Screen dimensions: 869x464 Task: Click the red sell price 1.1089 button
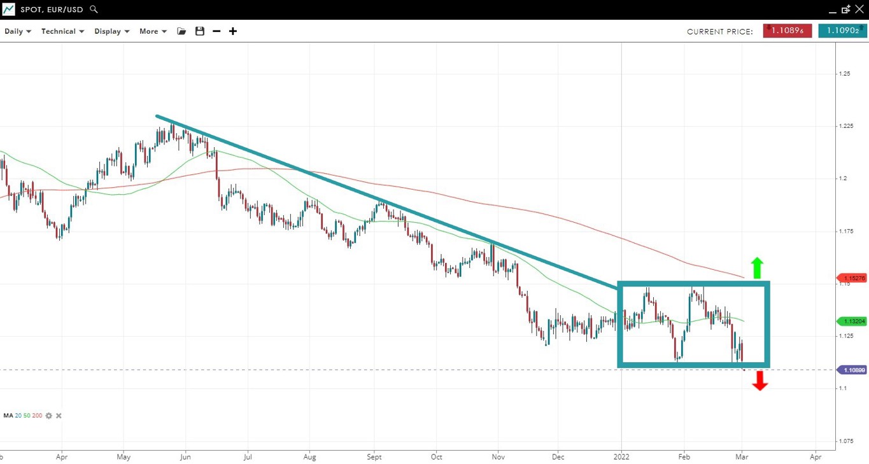[x=787, y=31]
